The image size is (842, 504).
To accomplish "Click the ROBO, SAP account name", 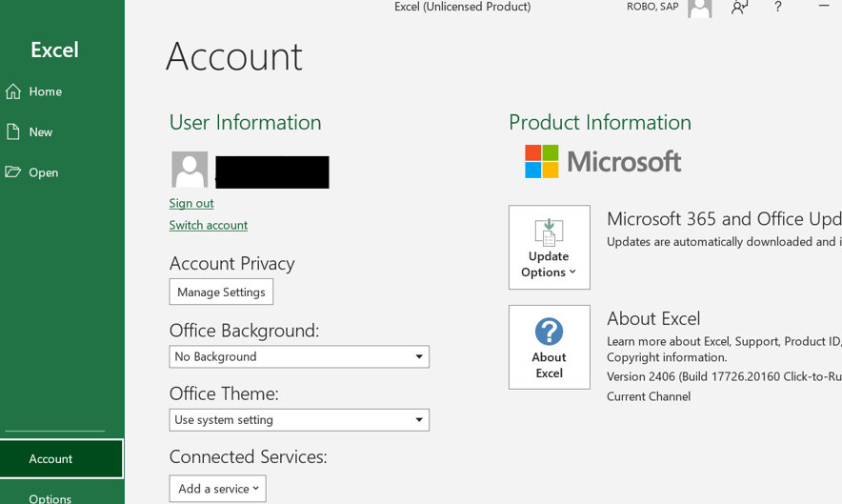I will click(652, 7).
